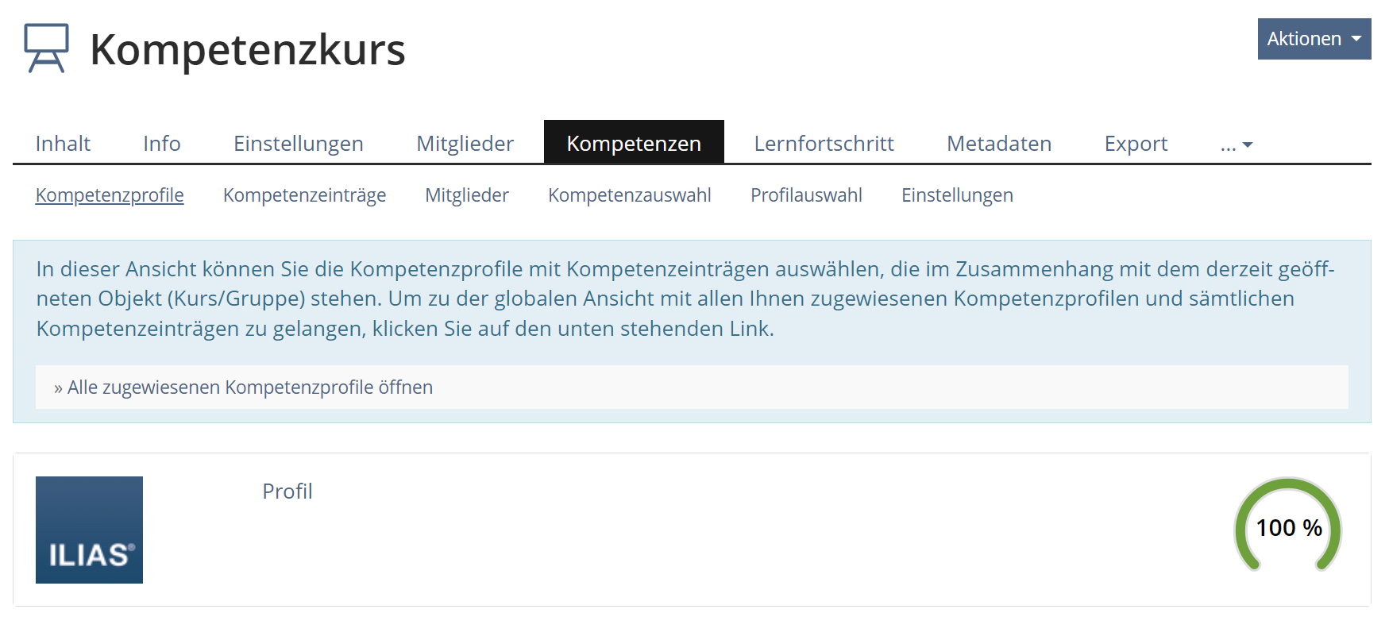Open the Kompetenzeinträge sub-tab
Screen dimensions: 1389x636
304,195
